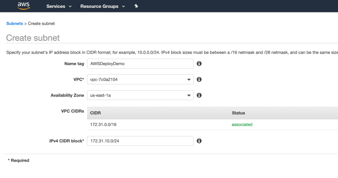
Task: Open Availability Zone dropdown us-east-1a
Action: [x=140, y=95]
